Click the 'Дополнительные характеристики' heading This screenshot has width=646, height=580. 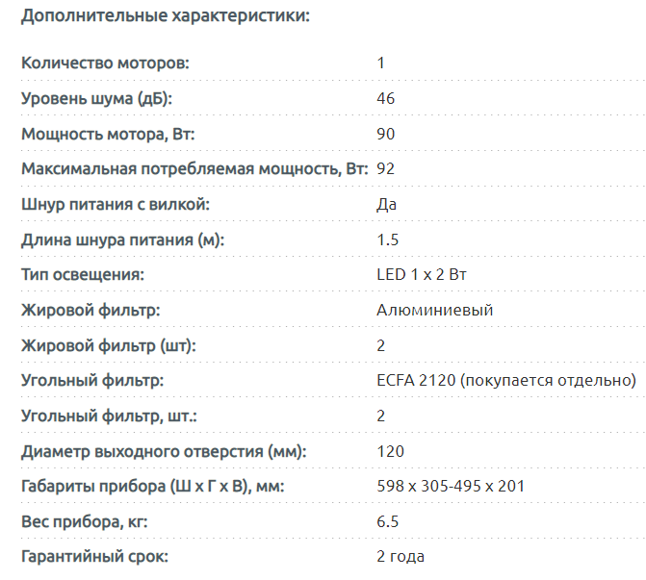click(166, 17)
